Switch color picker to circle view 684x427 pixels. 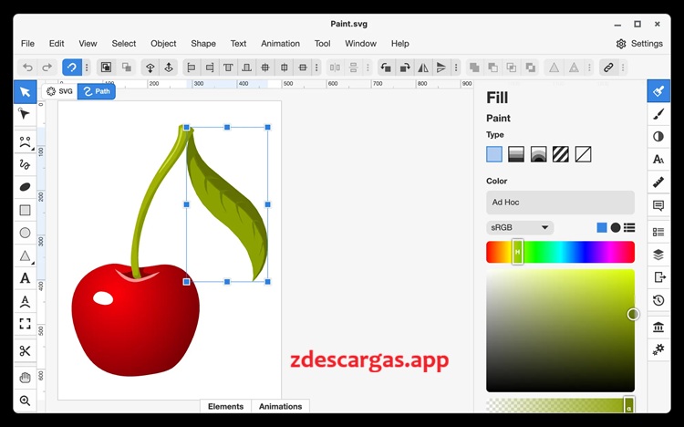(x=616, y=227)
